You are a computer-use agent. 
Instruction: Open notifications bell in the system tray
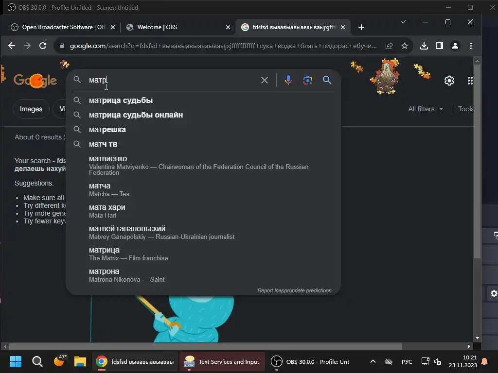point(485,361)
